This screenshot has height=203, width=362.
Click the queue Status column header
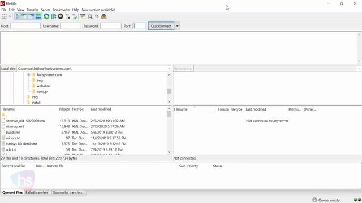(217, 166)
